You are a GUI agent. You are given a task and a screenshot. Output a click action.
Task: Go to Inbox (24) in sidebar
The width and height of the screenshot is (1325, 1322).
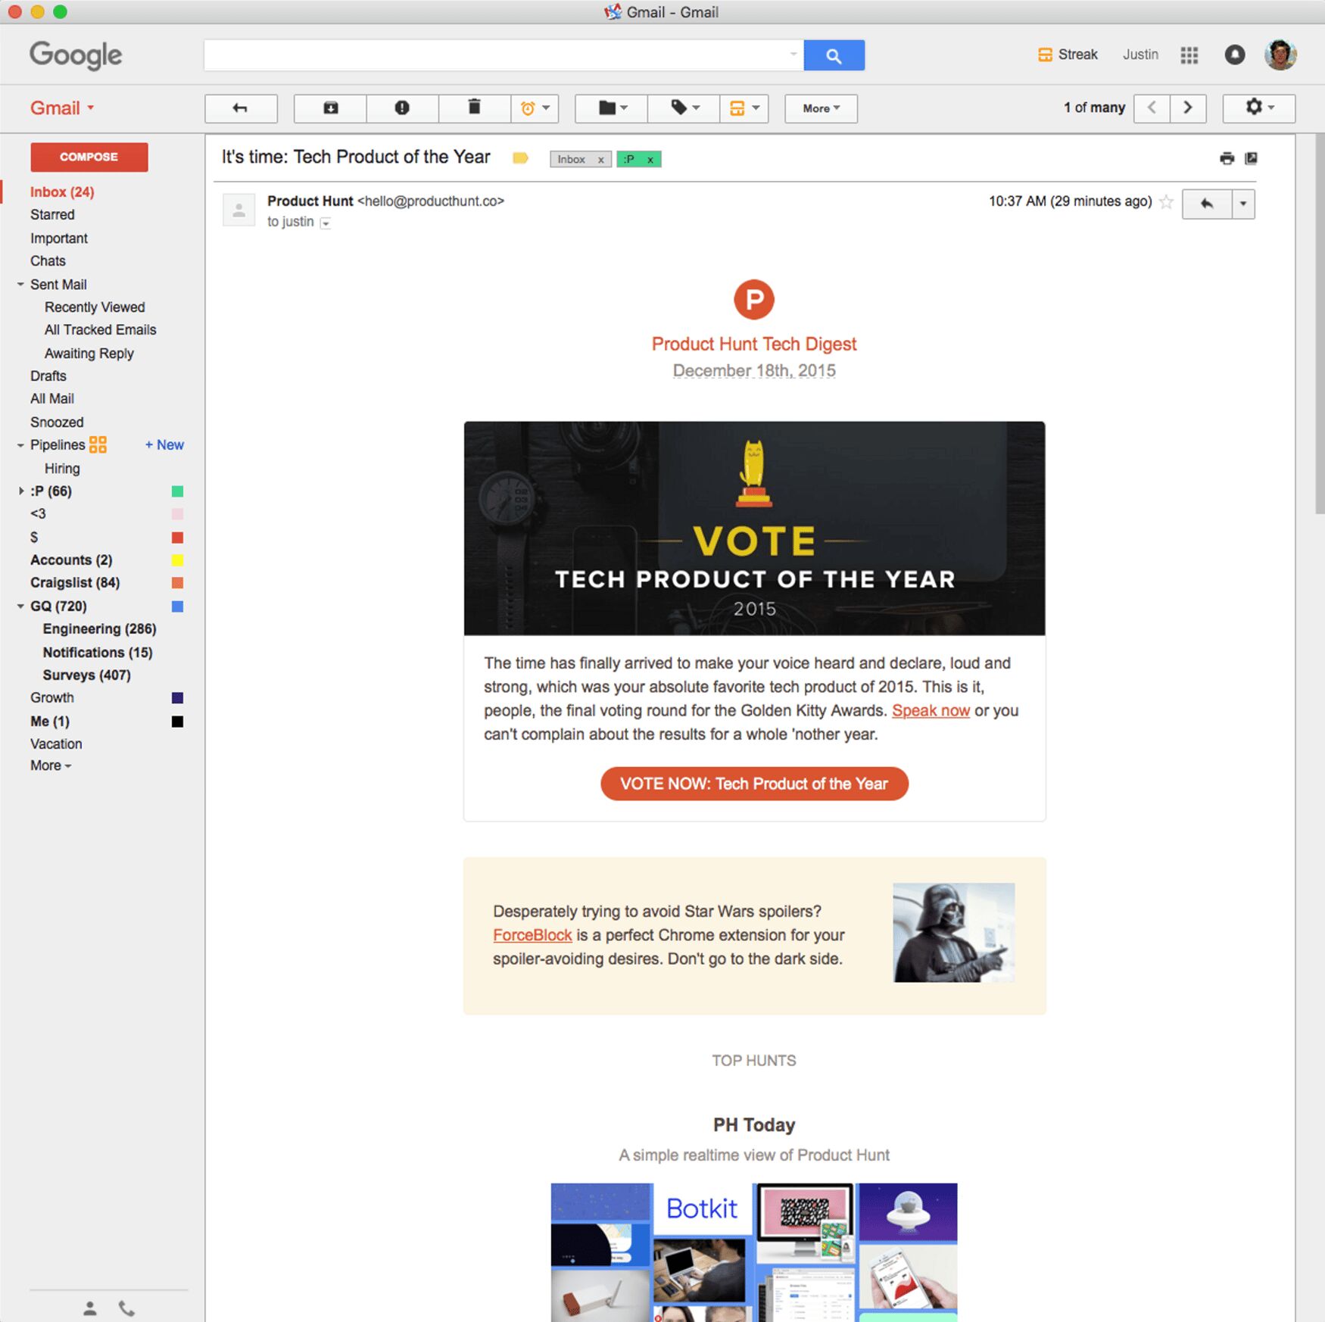tap(62, 192)
